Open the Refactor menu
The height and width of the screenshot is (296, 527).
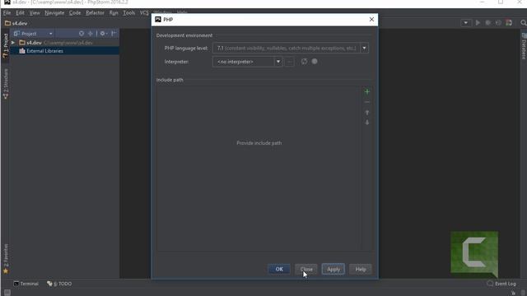(95, 13)
